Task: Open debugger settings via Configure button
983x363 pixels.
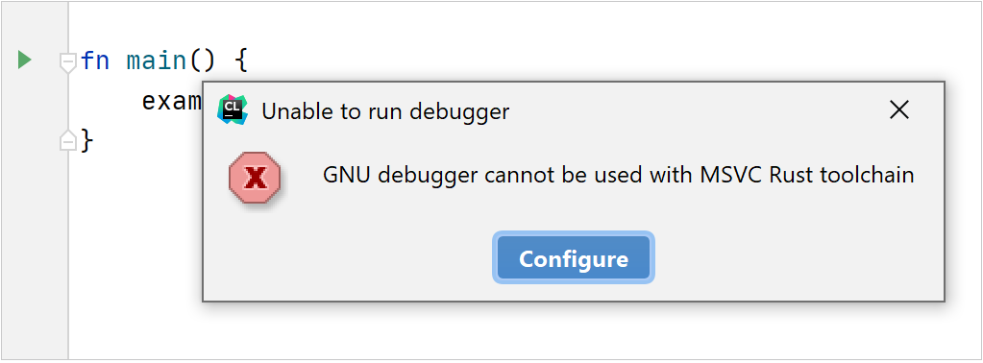Action: click(574, 258)
